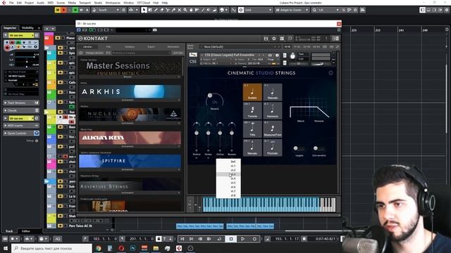Open Cubase icon in taskbar

tap(178, 248)
